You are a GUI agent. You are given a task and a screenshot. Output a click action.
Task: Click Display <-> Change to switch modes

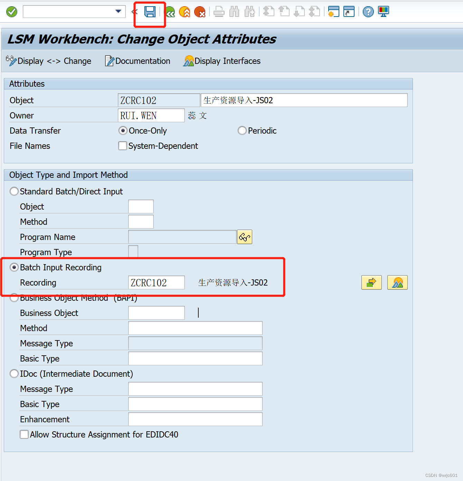pos(48,61)
